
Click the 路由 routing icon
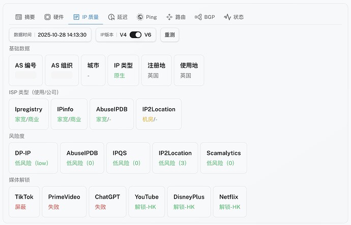click(x=169, y=17)
